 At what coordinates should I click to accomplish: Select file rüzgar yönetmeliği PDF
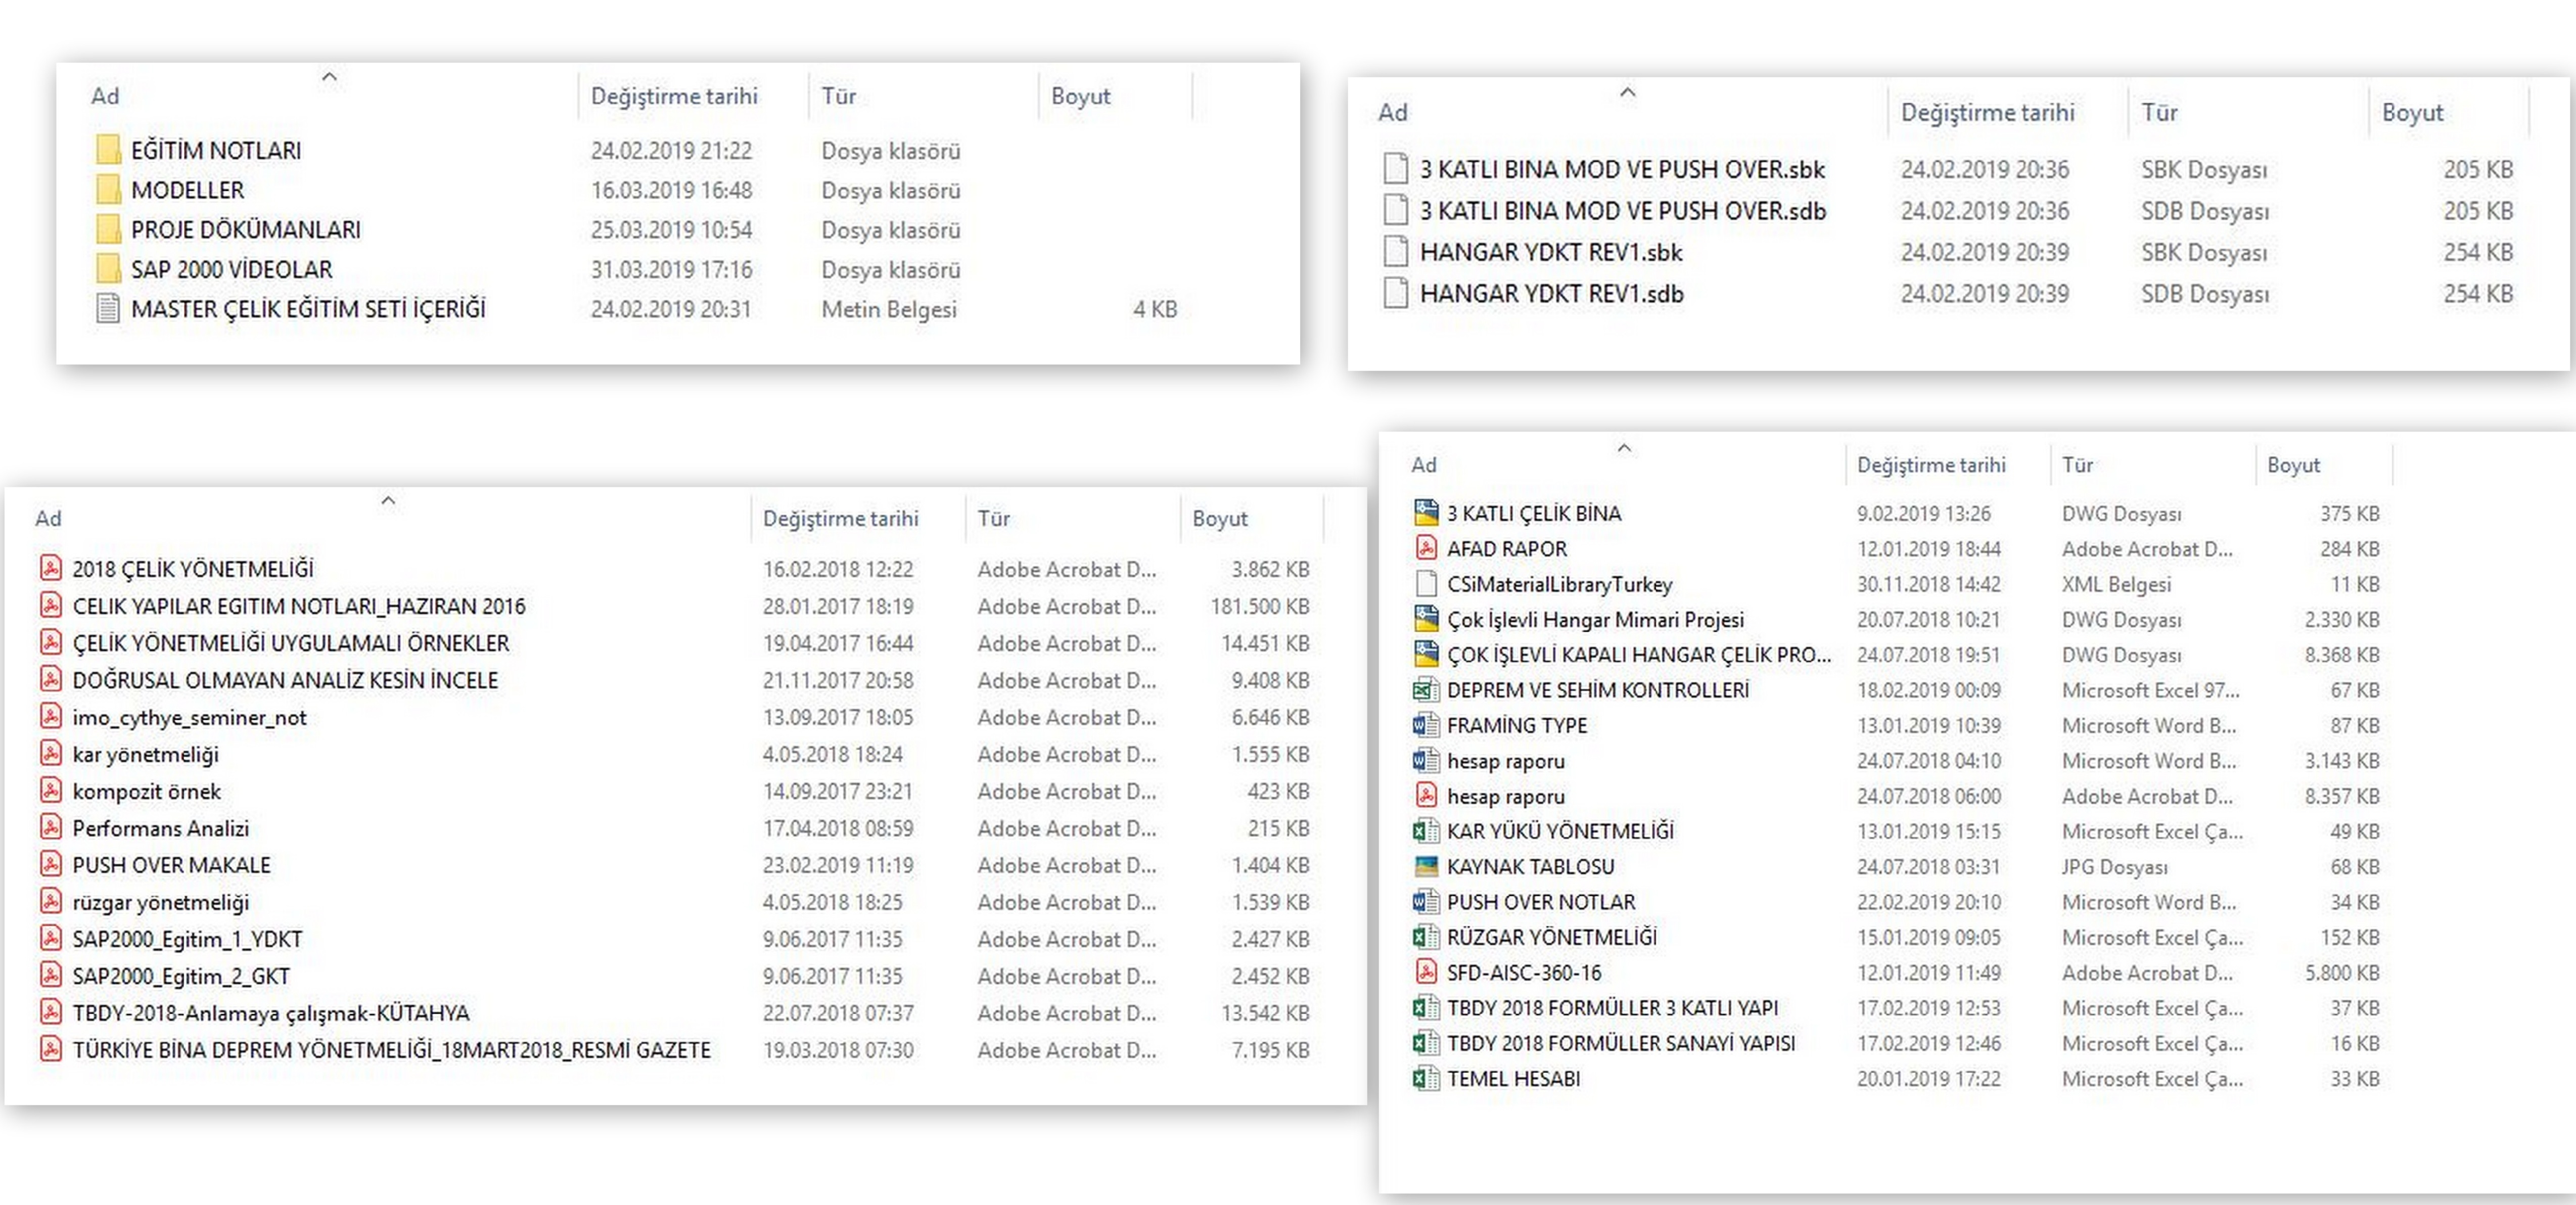pyautogui.click(x=160, y=902)
